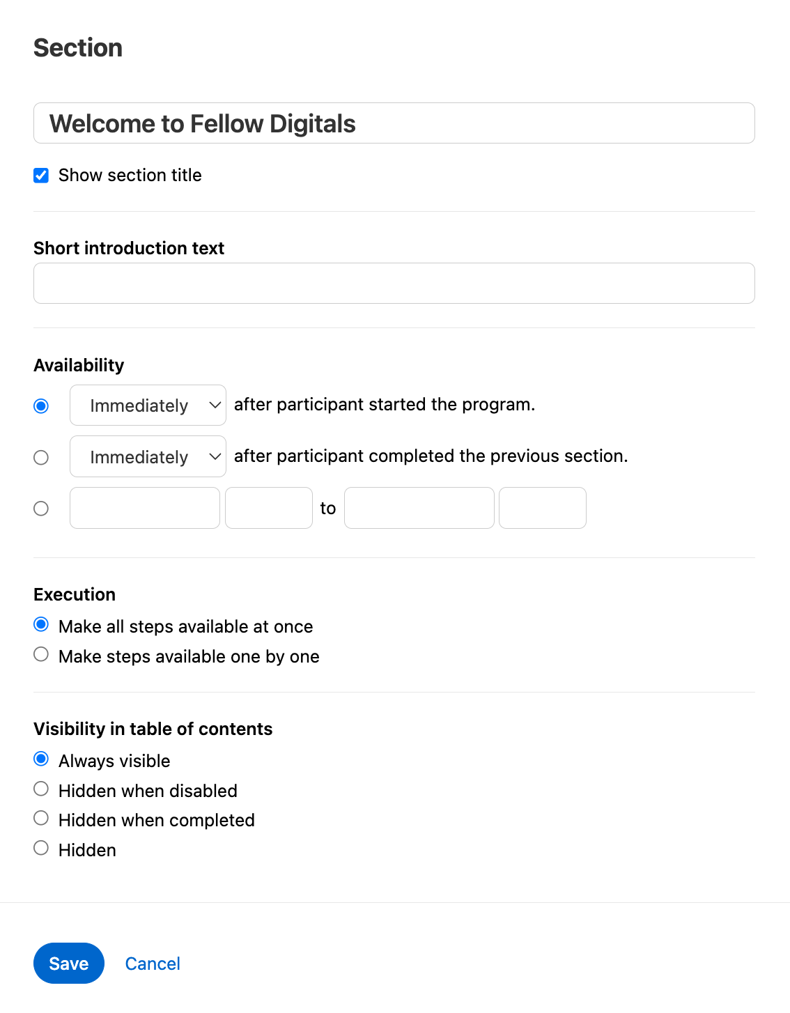Select availability after participant started the program

tap(41, 406)
